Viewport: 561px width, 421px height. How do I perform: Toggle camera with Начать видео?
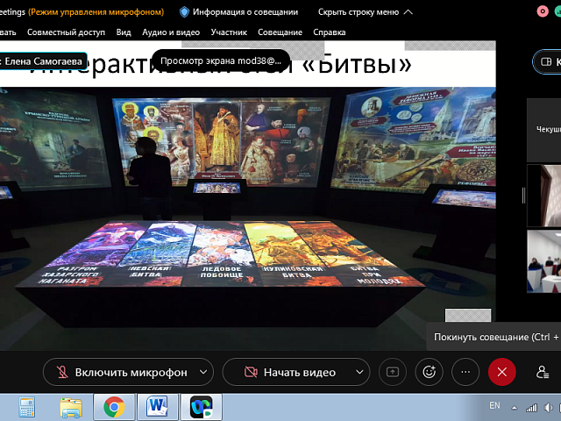(288, 372)
